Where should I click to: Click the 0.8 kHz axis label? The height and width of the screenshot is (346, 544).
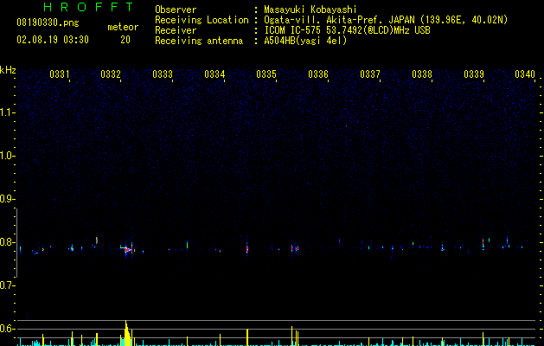point(7,242)
